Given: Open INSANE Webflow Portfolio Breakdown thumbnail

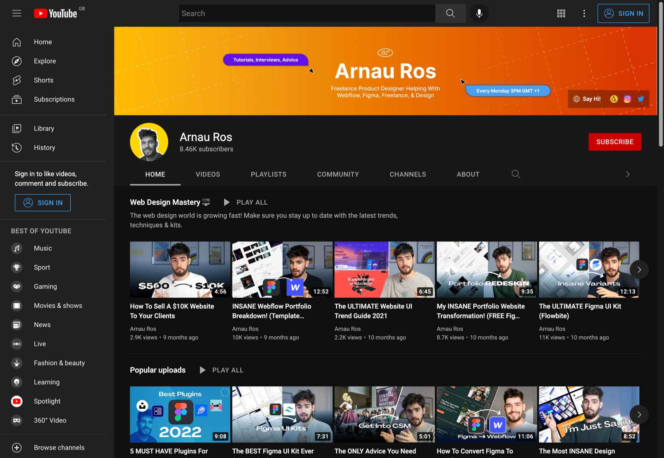Looking at the screenshot, I should coord(282,270).
